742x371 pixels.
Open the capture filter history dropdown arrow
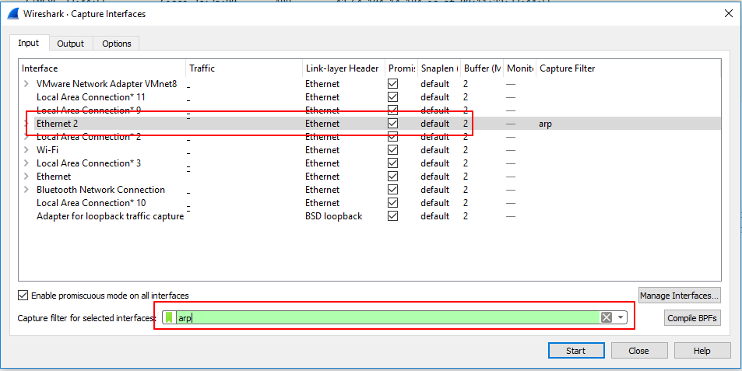621,317
